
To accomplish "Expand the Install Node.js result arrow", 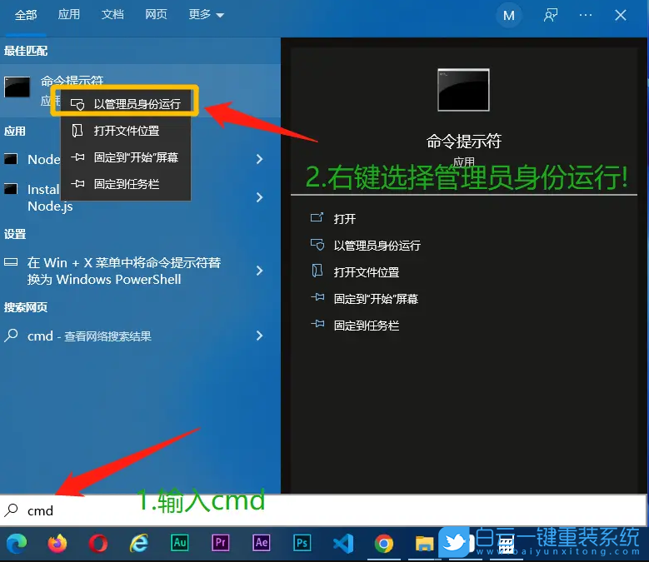I will [x=260, y=197].
